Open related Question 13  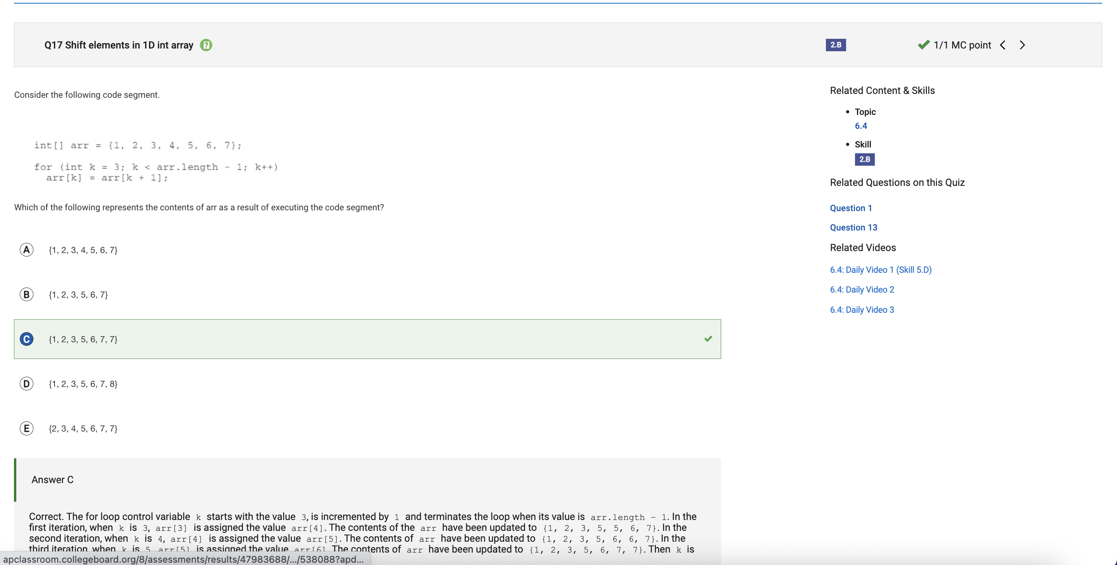point(853,228)
